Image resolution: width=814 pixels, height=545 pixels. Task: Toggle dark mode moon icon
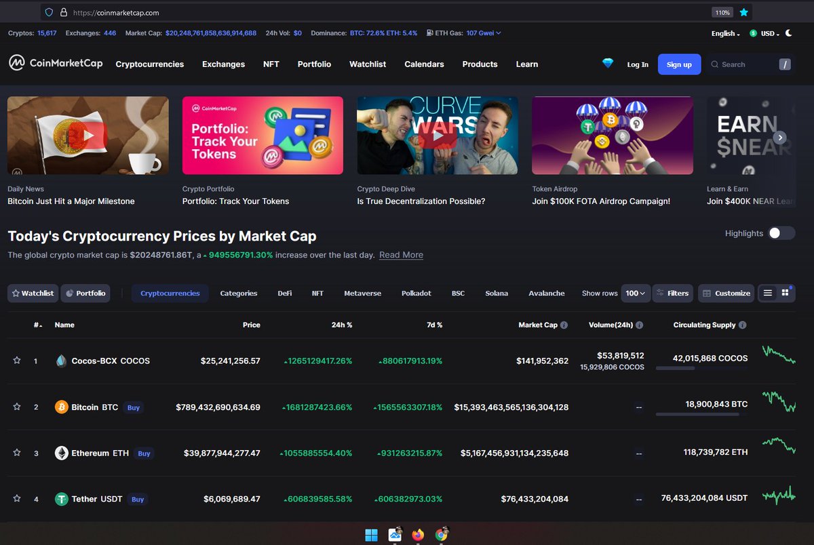pyautogui.click(x=788, y=33)
